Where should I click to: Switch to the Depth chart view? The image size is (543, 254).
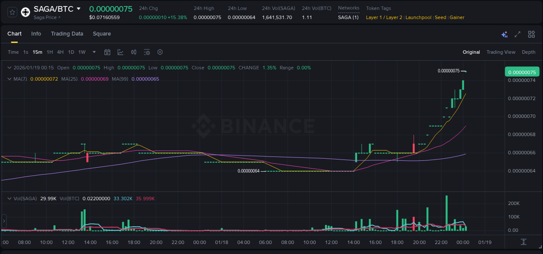pyautogui.click(x=529, y=52)
